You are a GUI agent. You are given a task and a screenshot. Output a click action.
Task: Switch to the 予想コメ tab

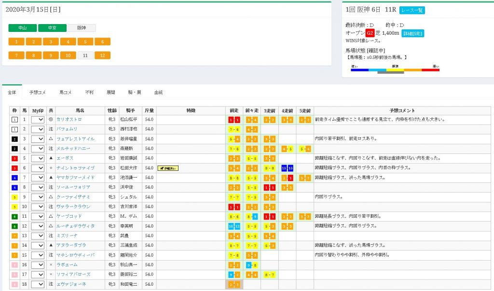tap(38, 92)
